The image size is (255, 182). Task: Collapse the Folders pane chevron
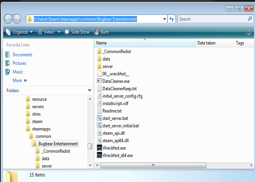[x=89, y=90]
